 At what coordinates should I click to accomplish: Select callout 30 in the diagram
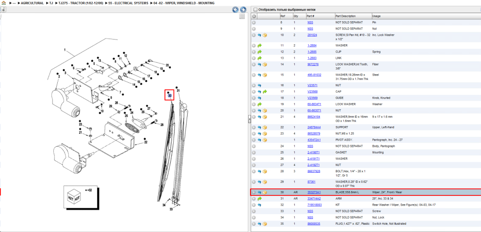[170, 95]
